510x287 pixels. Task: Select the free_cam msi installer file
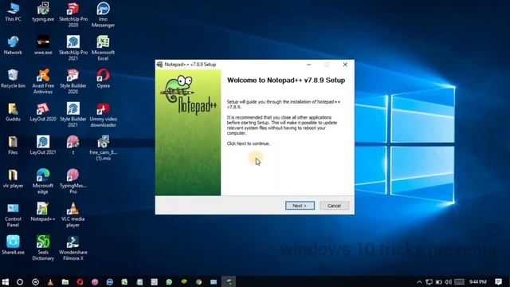coord(103,148)
